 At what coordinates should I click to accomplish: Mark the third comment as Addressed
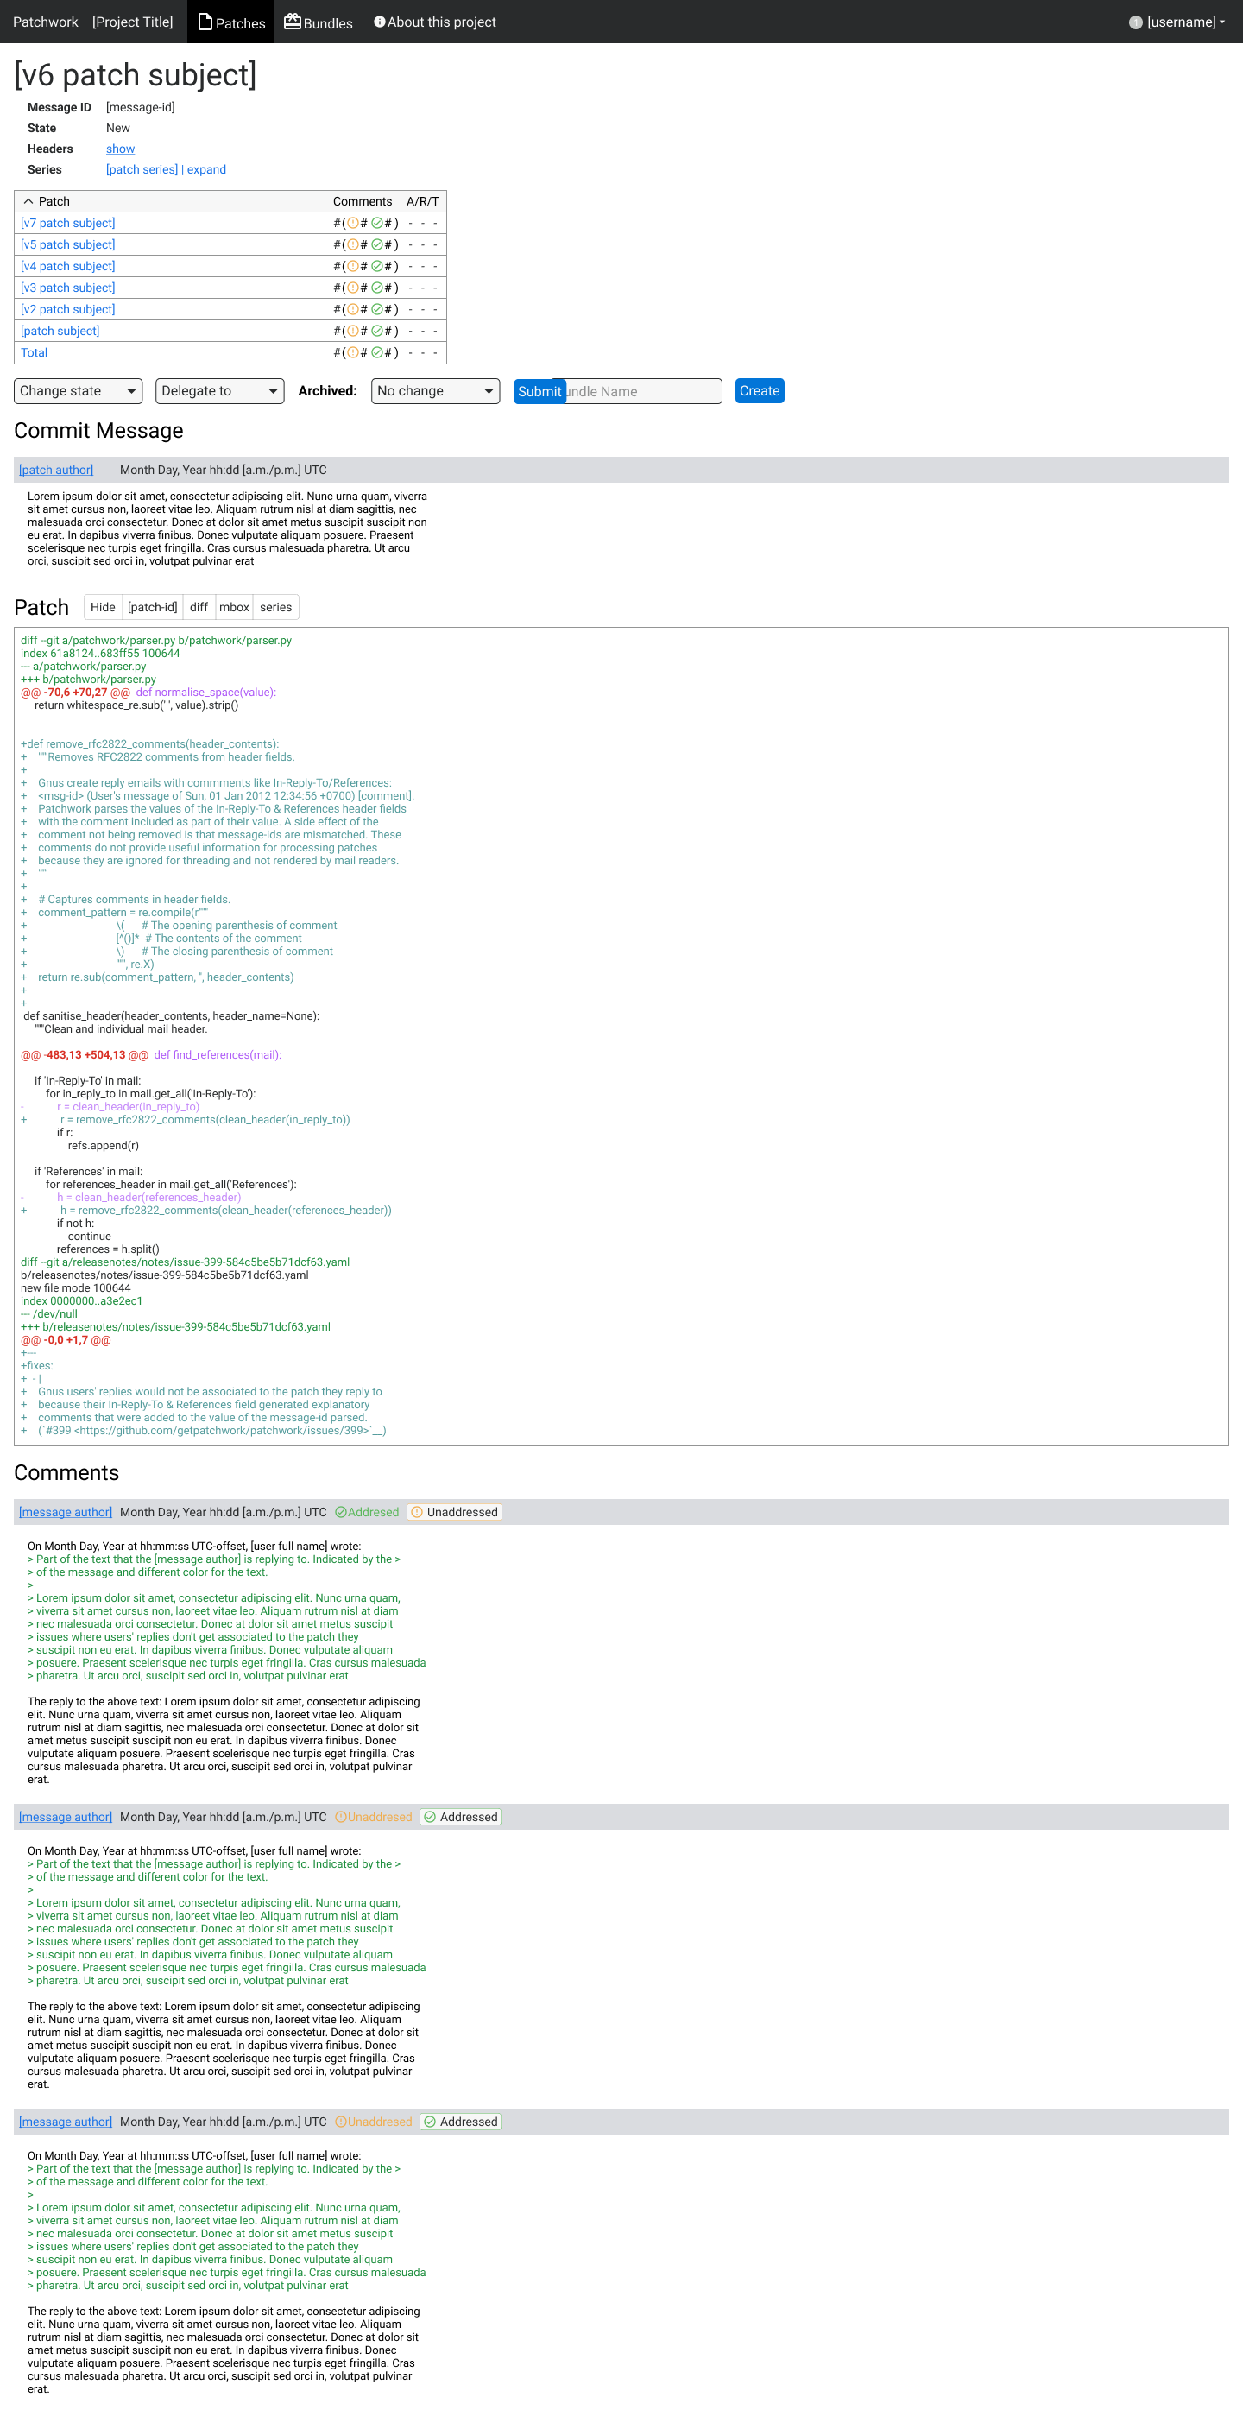460,2122
